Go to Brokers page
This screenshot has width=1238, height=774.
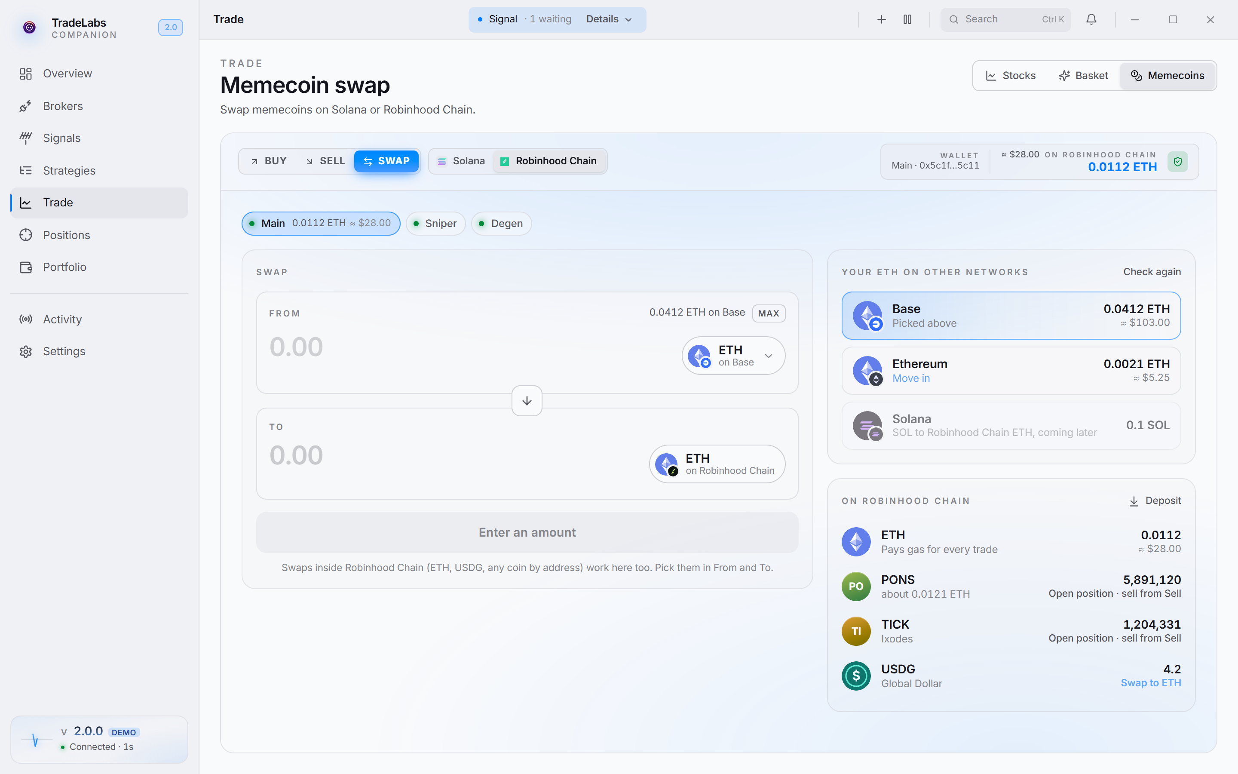pyautogui.click(x=99, y=106)
